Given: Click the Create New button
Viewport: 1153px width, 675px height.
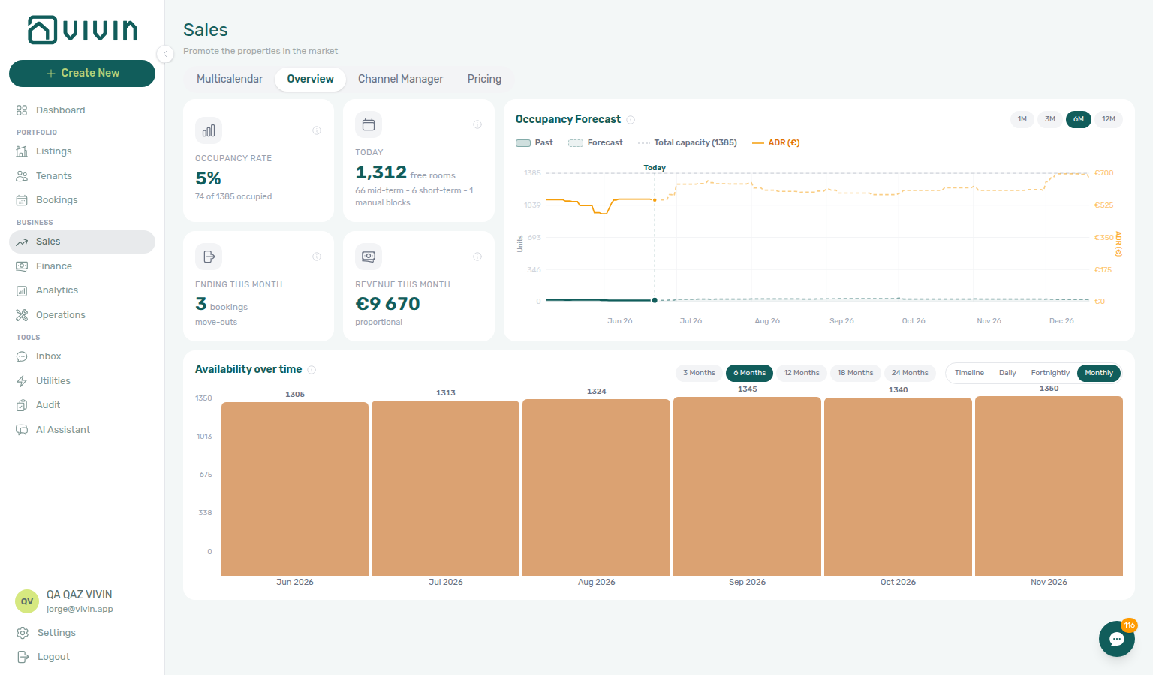Looking at the screenshot, I should 82,73.
